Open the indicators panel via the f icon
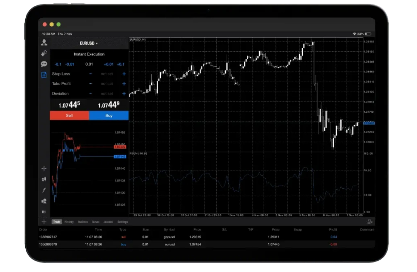The height and width of the screenshot is (272, 417). (x=44, y=190)
